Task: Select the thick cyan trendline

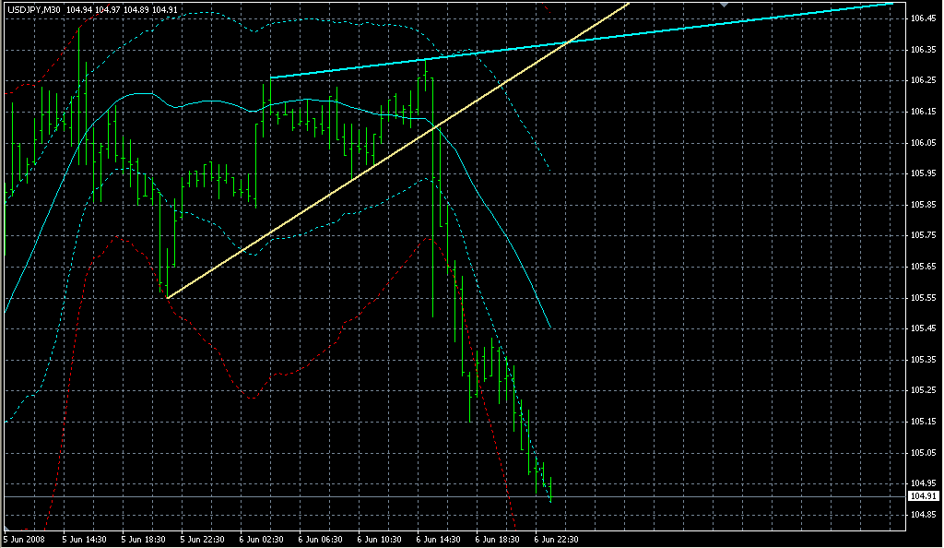Action: pyautogui.click(x=737, y=23)
